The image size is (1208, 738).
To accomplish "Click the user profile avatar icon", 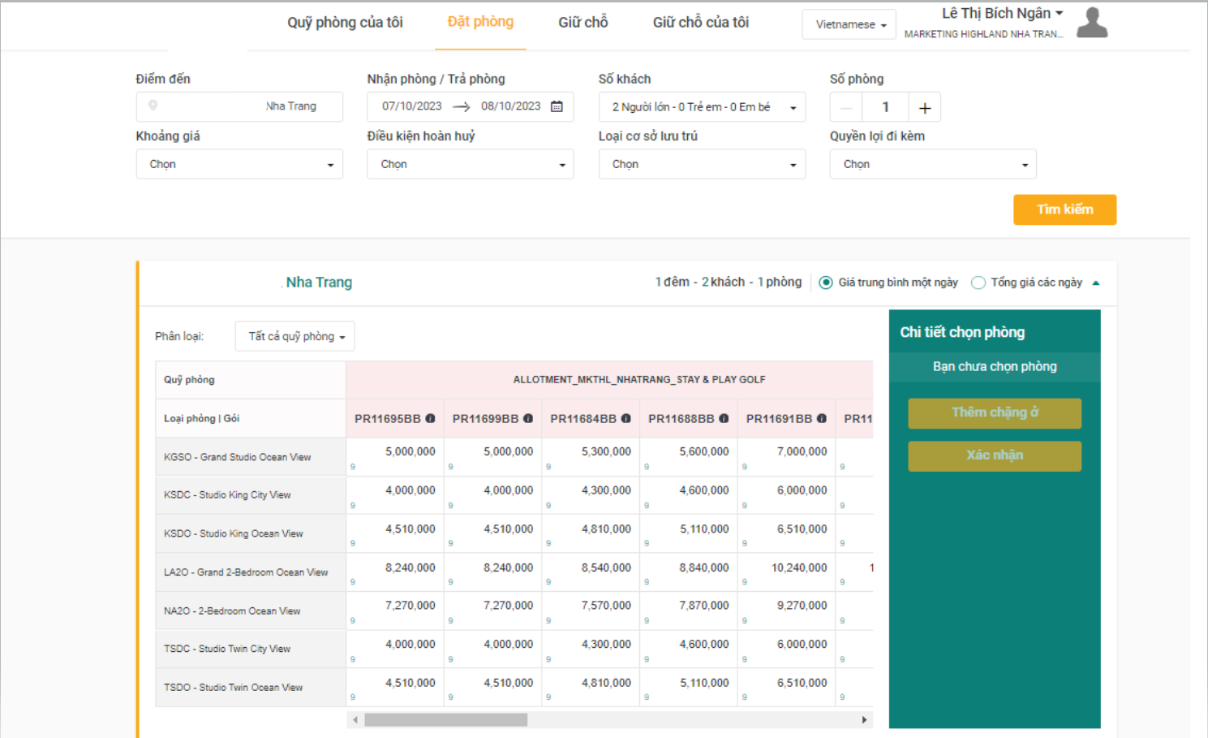I will (1092, 23).
